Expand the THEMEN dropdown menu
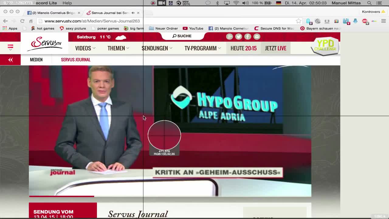The image size is (389, 219). (118, 48)
